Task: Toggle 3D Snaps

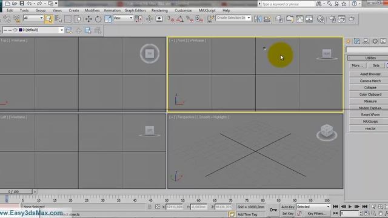Action: (171, 19)
